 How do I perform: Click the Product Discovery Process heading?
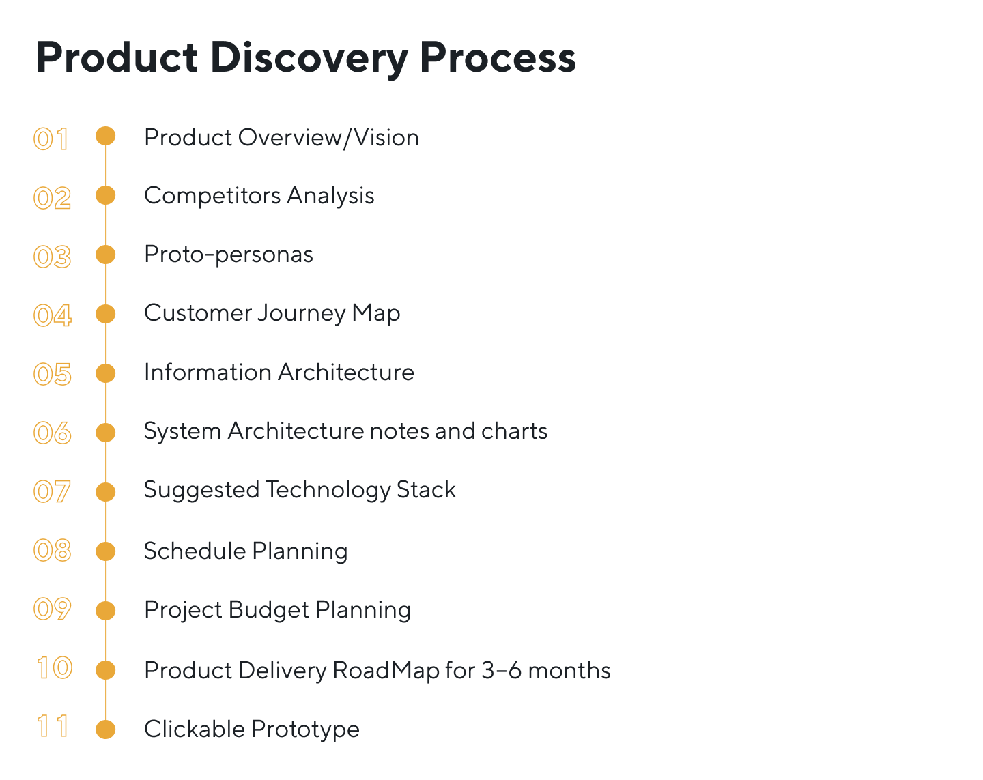coord(306,57)
